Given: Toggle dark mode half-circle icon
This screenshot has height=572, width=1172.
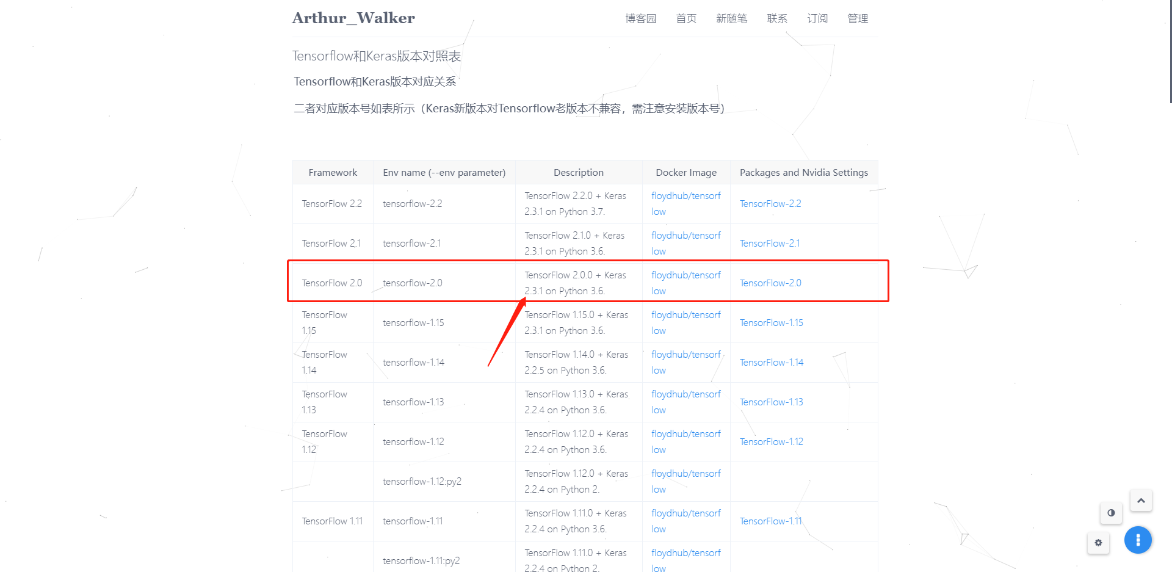Looking at the screenshot, I should click(1111, 513).
